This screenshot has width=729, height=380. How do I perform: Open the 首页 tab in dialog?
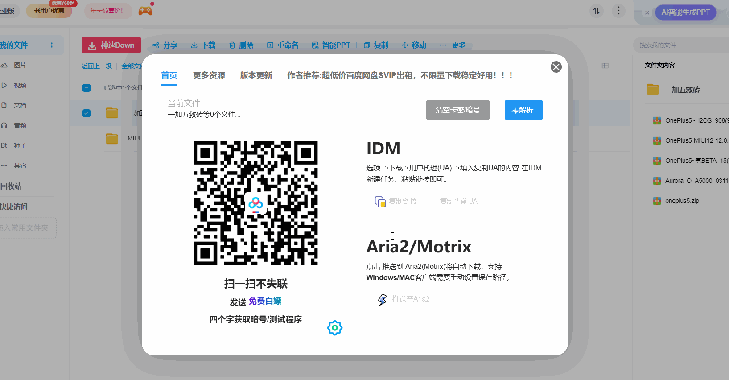click(169, 75)
